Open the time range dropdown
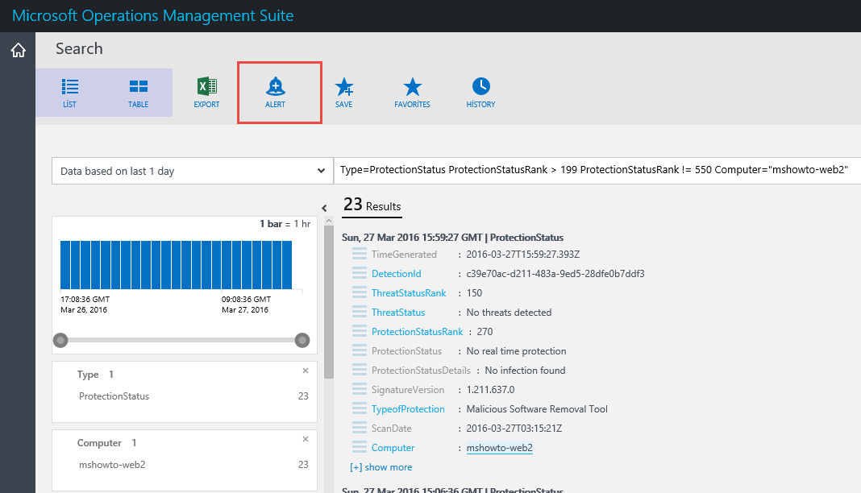The width and height of the screenshot is (861, 493). 192,171
